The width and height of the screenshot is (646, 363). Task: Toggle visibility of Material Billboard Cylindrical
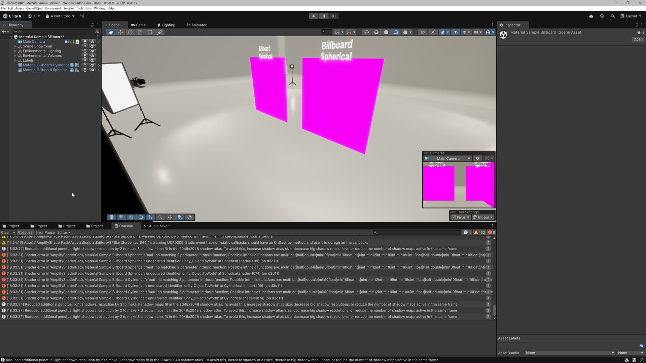coord(92,65)
